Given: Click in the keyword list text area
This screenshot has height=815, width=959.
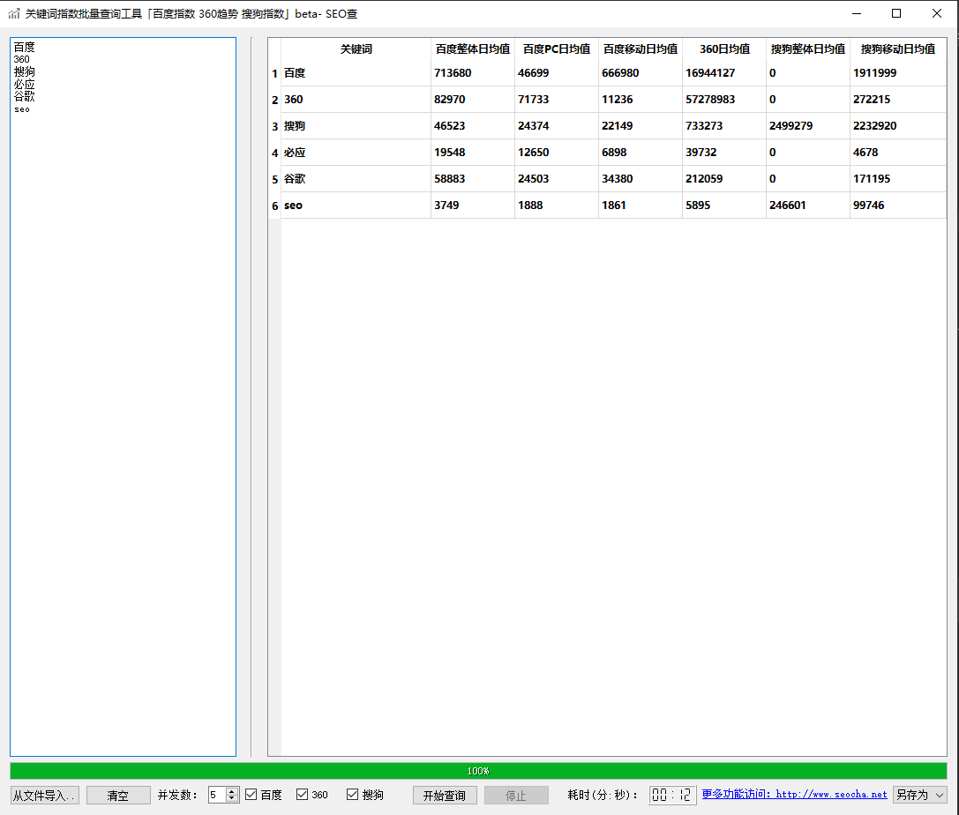Looking at the screenshot, I should [123, 397].
